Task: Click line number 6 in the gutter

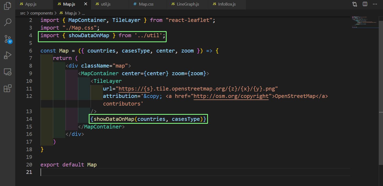Action: (x=31, y=51)
